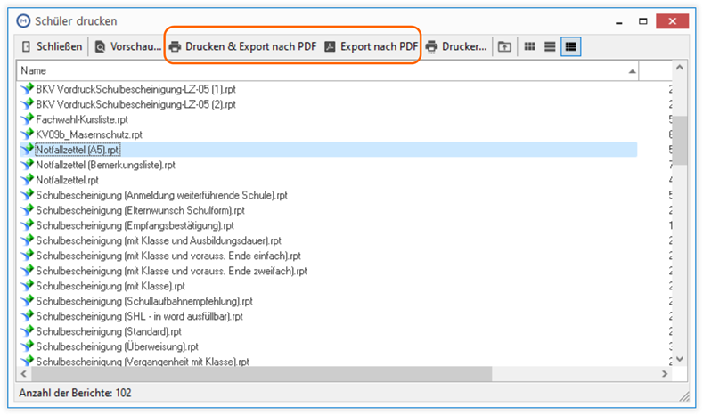Select the details view icon

(x=571, y=46)
